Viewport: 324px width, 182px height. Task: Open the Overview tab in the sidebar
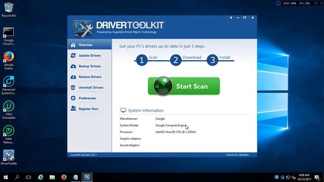(x=90, y=45)
